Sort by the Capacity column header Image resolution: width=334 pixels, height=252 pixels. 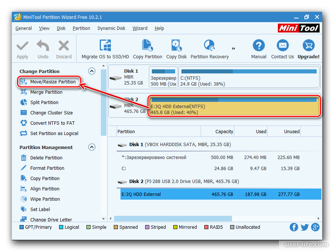pos(217,131)
